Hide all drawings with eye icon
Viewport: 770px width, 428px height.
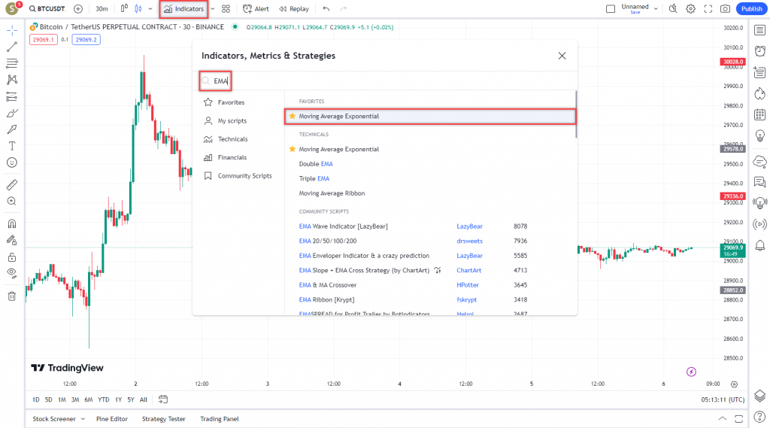[x=12, y=273]
